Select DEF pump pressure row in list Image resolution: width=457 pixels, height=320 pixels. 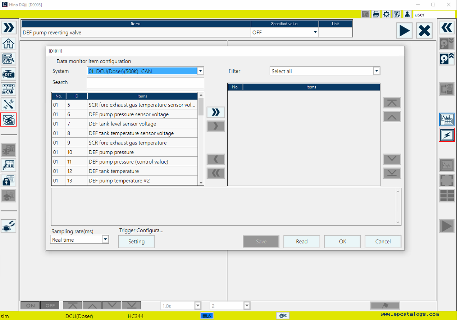click(142, 152)
